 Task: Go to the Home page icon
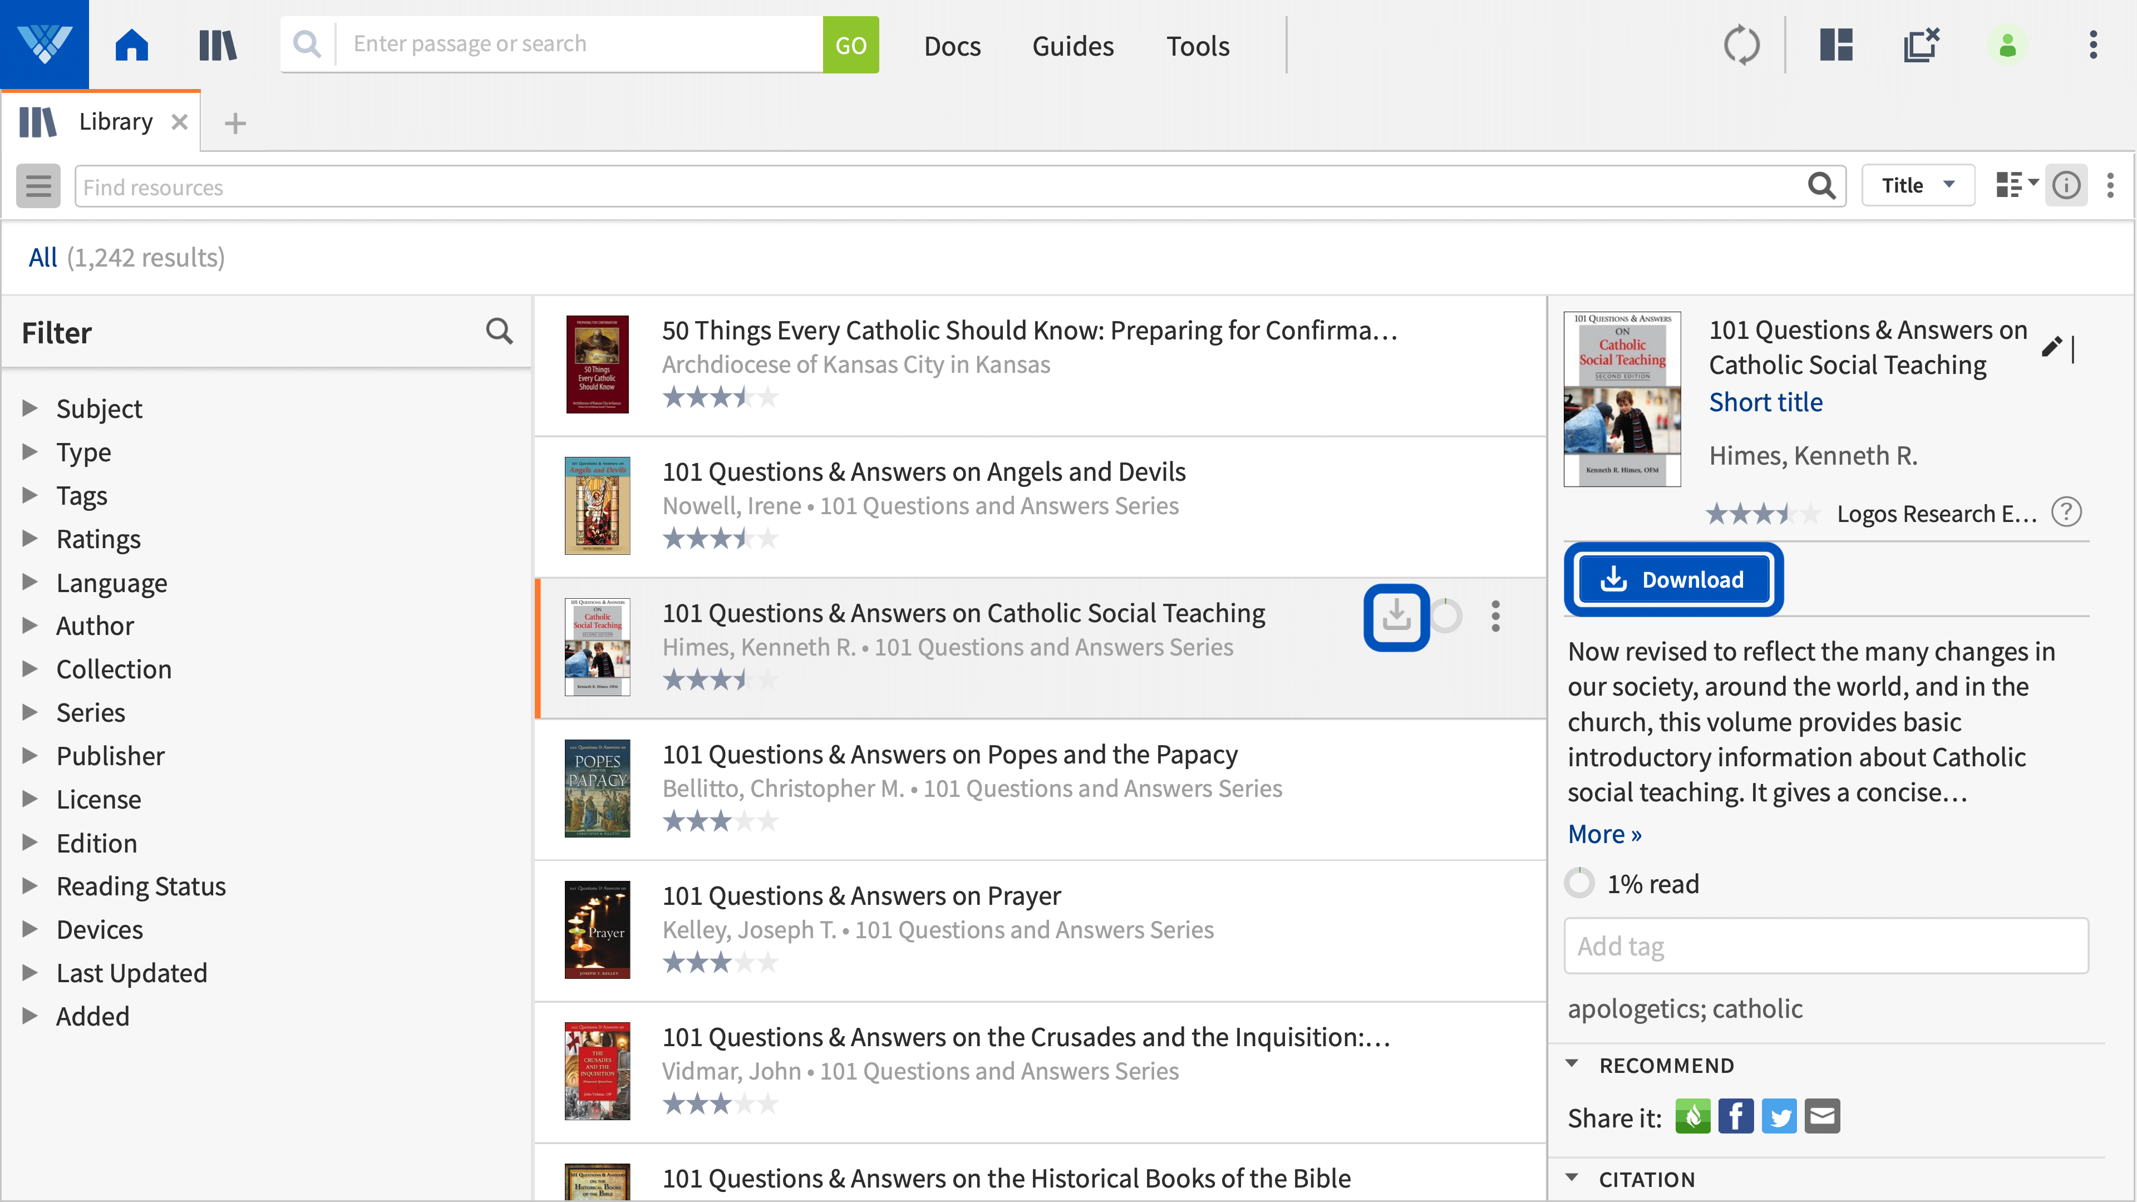(x=132, y=45)
